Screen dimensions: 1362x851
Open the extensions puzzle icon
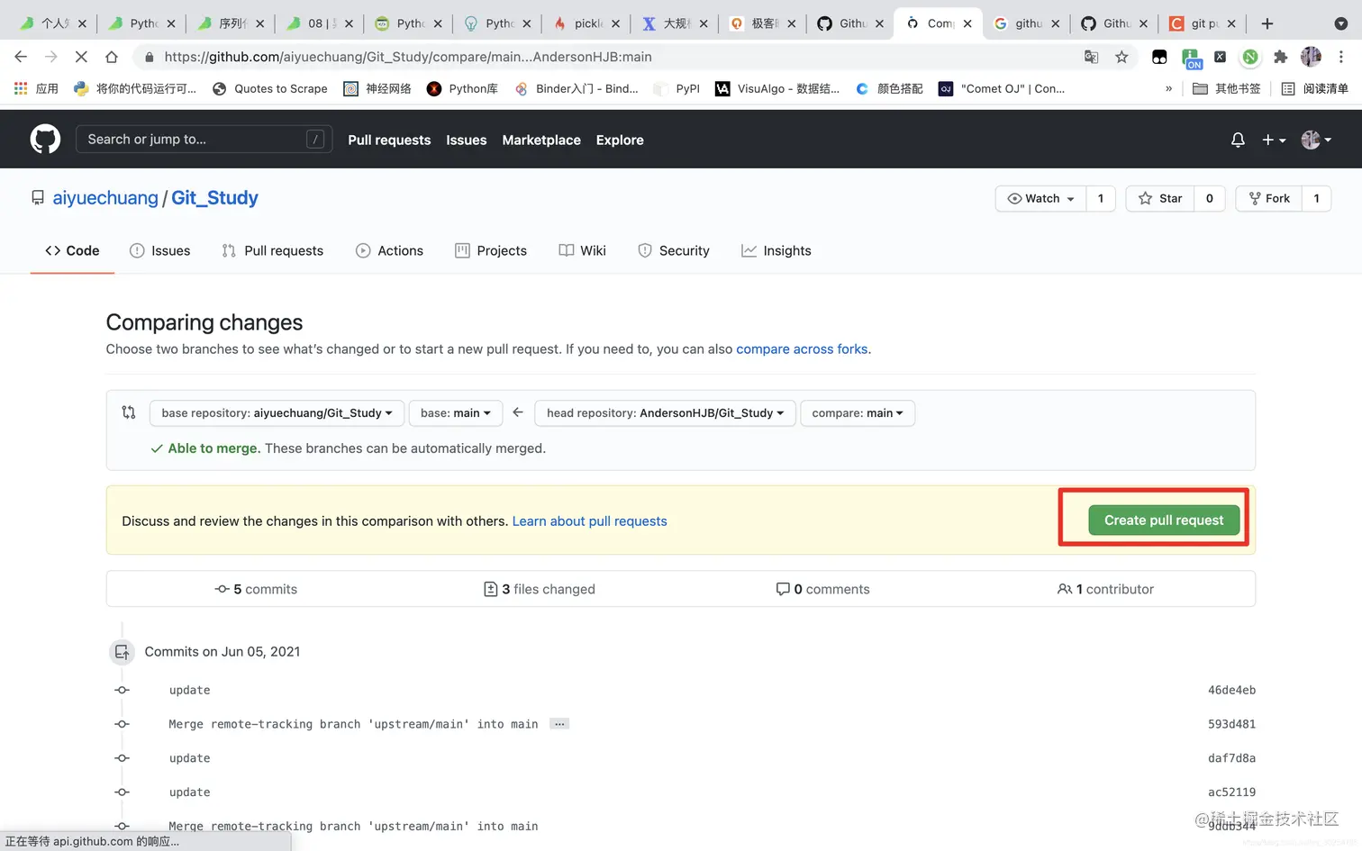[x=1280, y=57]
